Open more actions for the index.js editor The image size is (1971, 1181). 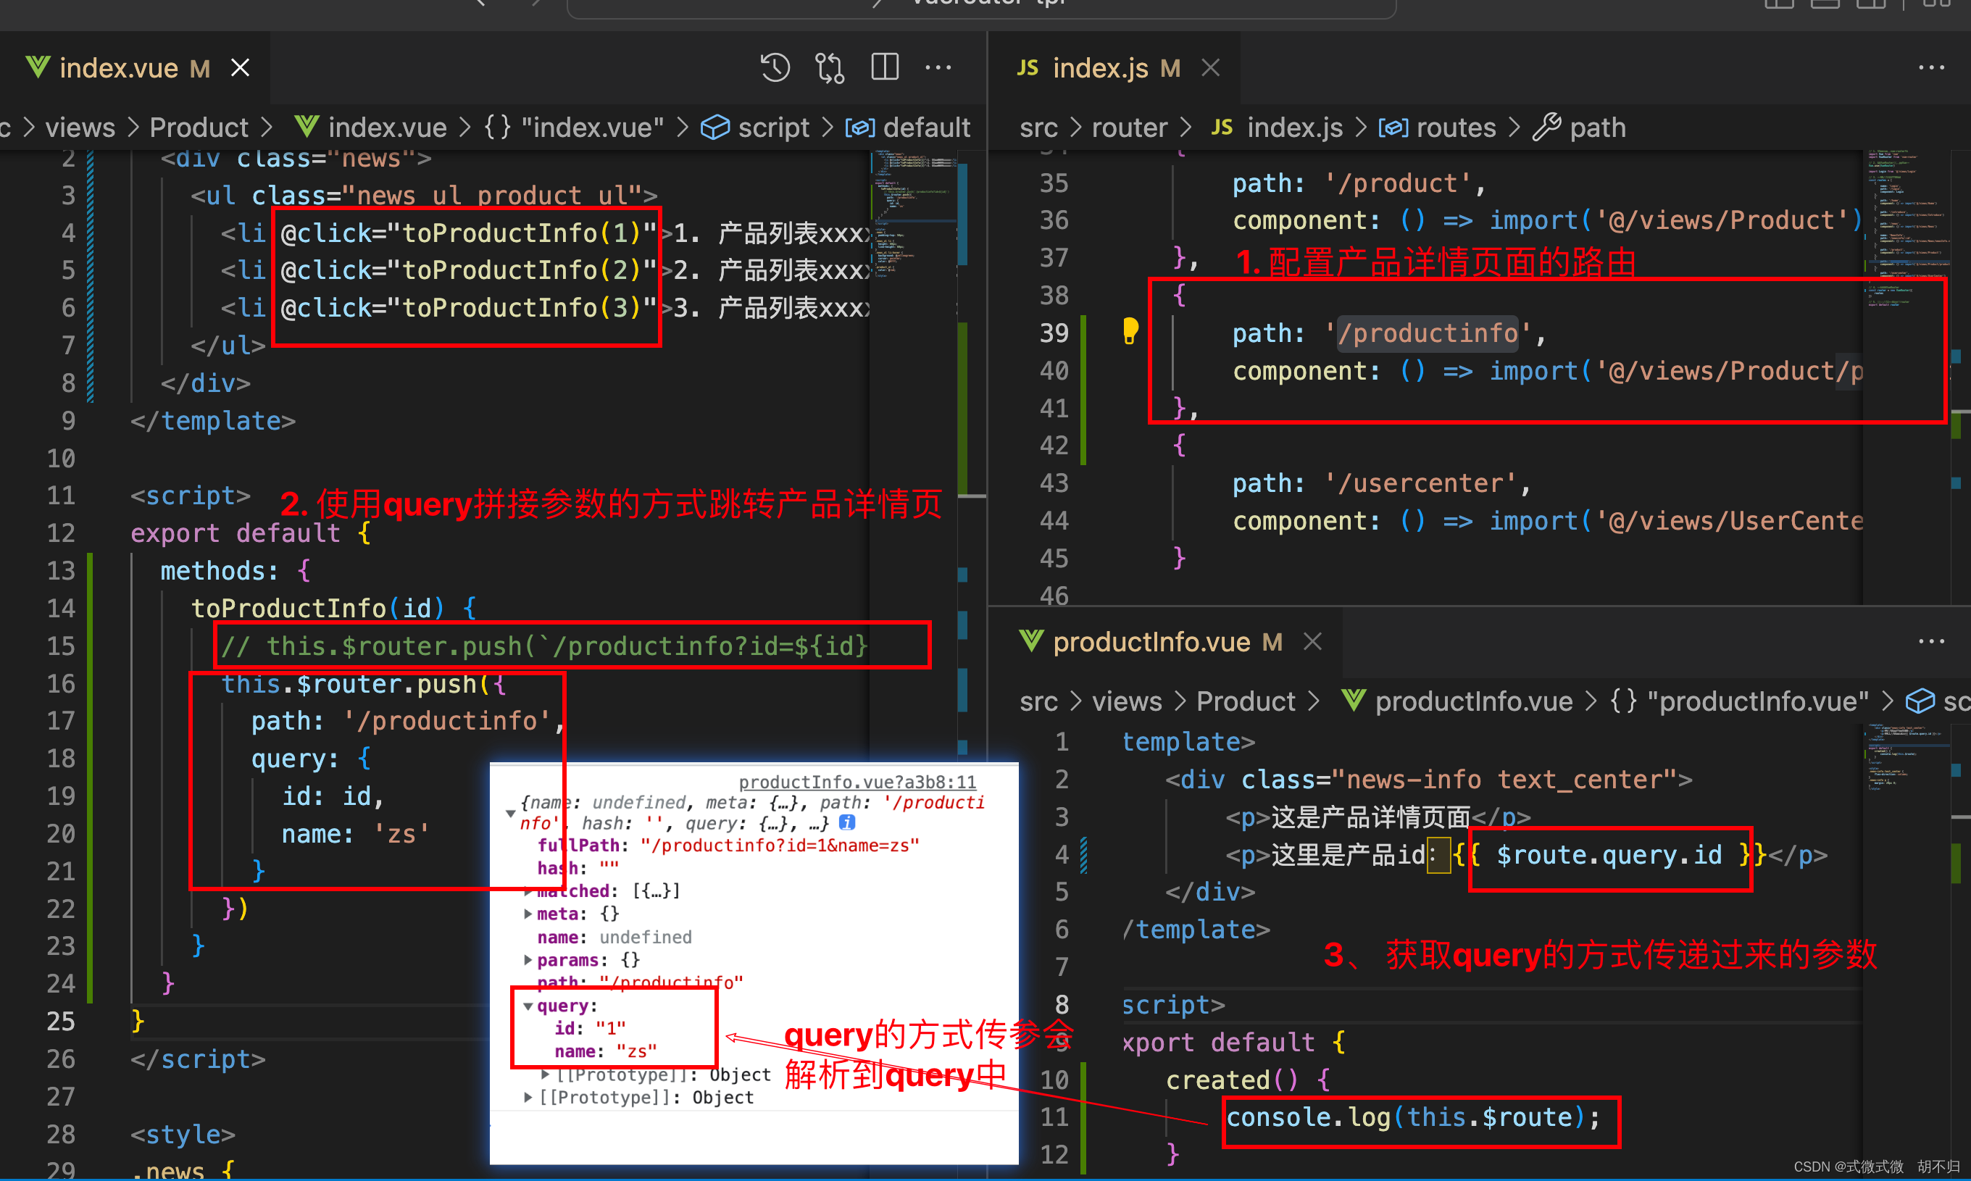pos(1930,67)
